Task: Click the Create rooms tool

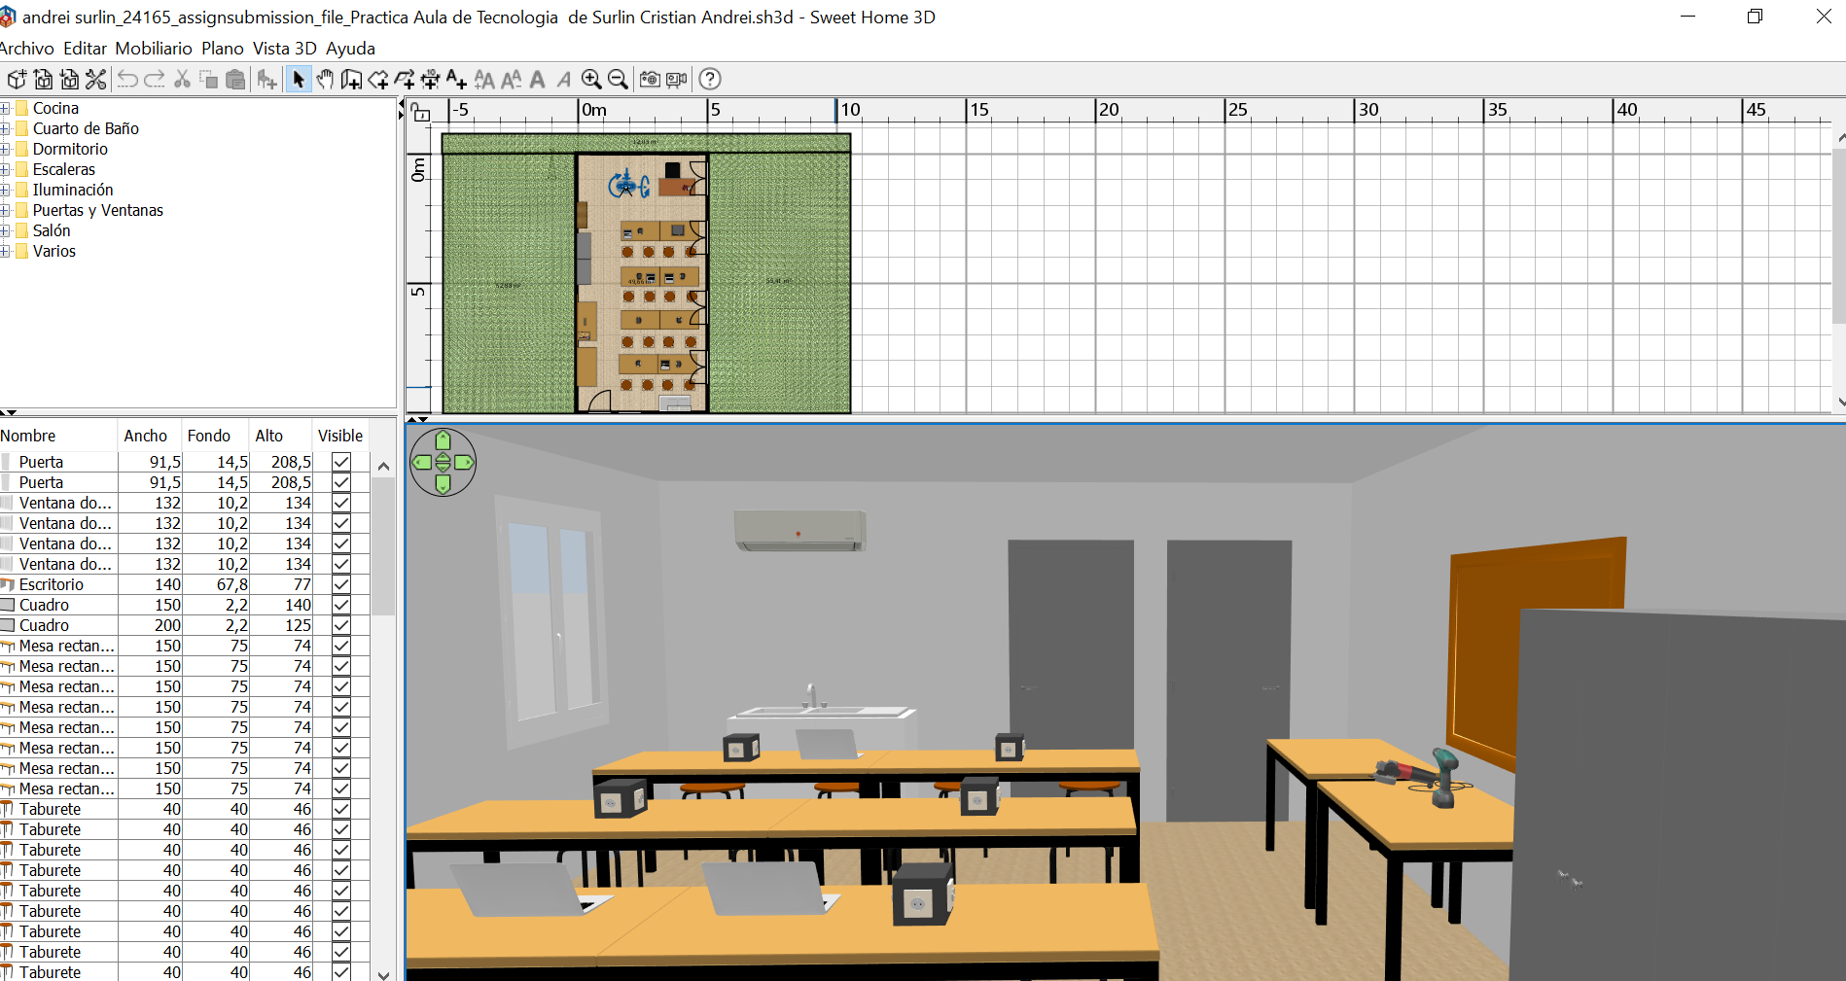Action: [x=378, y=80]
